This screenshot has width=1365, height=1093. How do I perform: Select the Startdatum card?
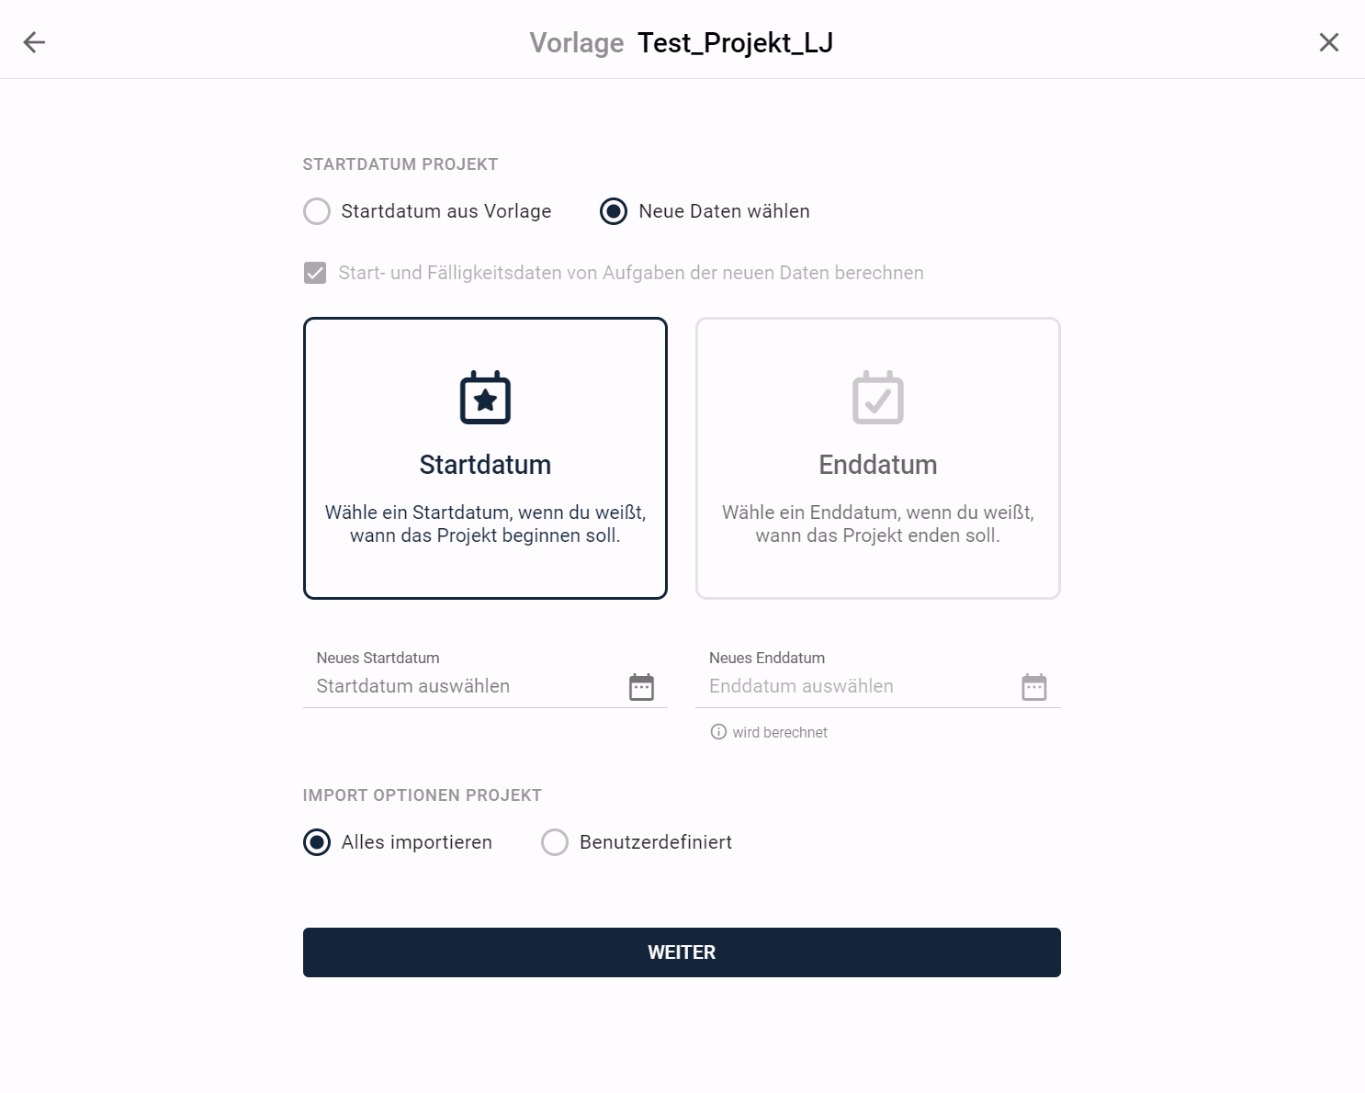485,458
